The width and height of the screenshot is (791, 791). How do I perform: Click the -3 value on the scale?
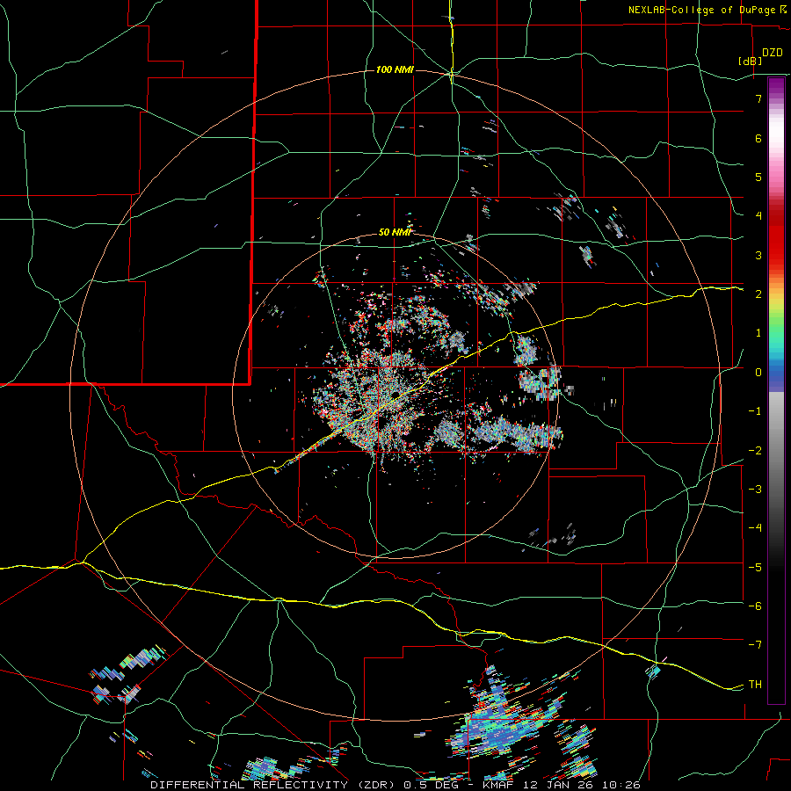(755, 489)
